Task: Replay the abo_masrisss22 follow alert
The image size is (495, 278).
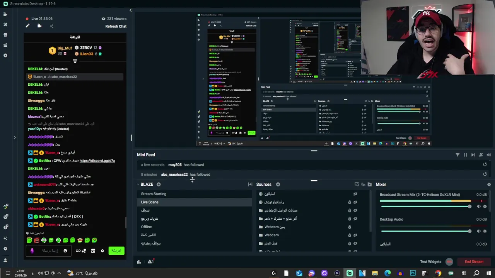Action: click(485, 175)
